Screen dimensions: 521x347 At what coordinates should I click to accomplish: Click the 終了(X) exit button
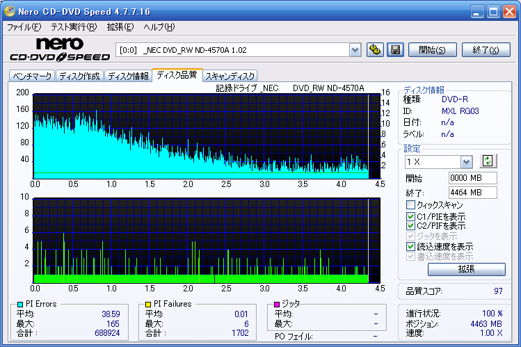[x=486, y=50]
